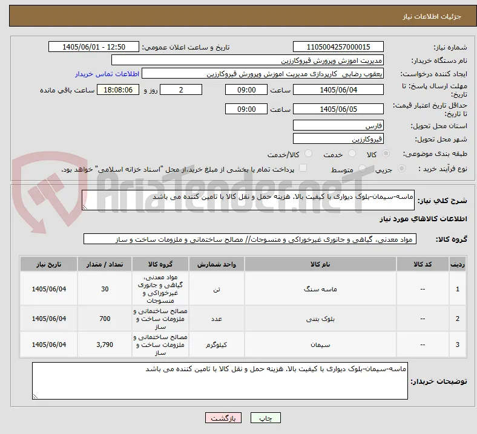
Task: Click the response deadline time 09:00 field
Action: [246, 89]
